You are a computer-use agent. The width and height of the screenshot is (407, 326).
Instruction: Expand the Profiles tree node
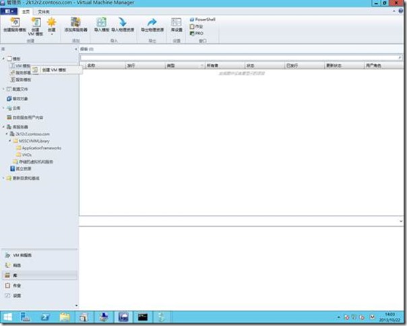tap(3, 89)
